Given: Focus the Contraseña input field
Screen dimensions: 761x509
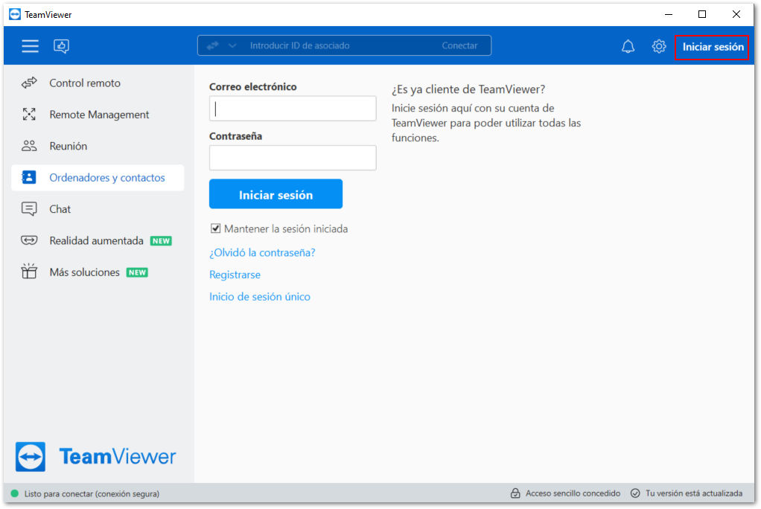Looking at the screenshot, I should [293, 158].
